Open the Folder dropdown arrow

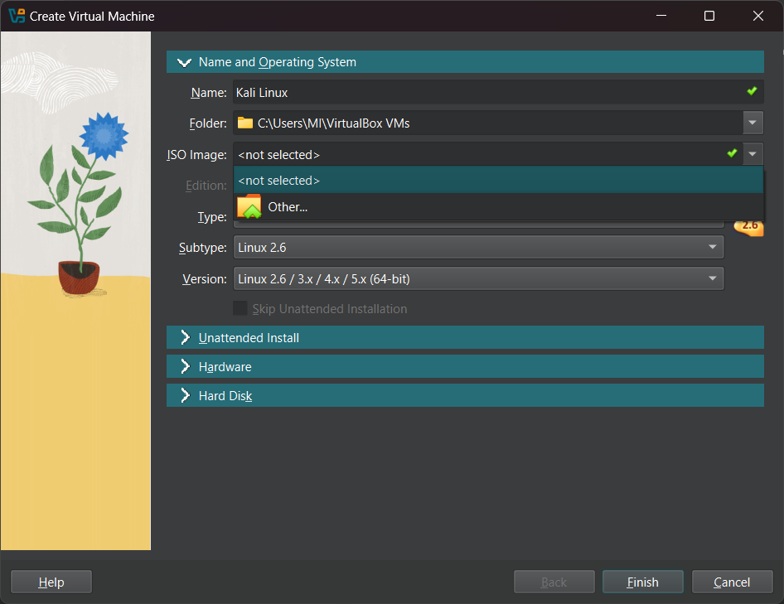coord(753,123)
